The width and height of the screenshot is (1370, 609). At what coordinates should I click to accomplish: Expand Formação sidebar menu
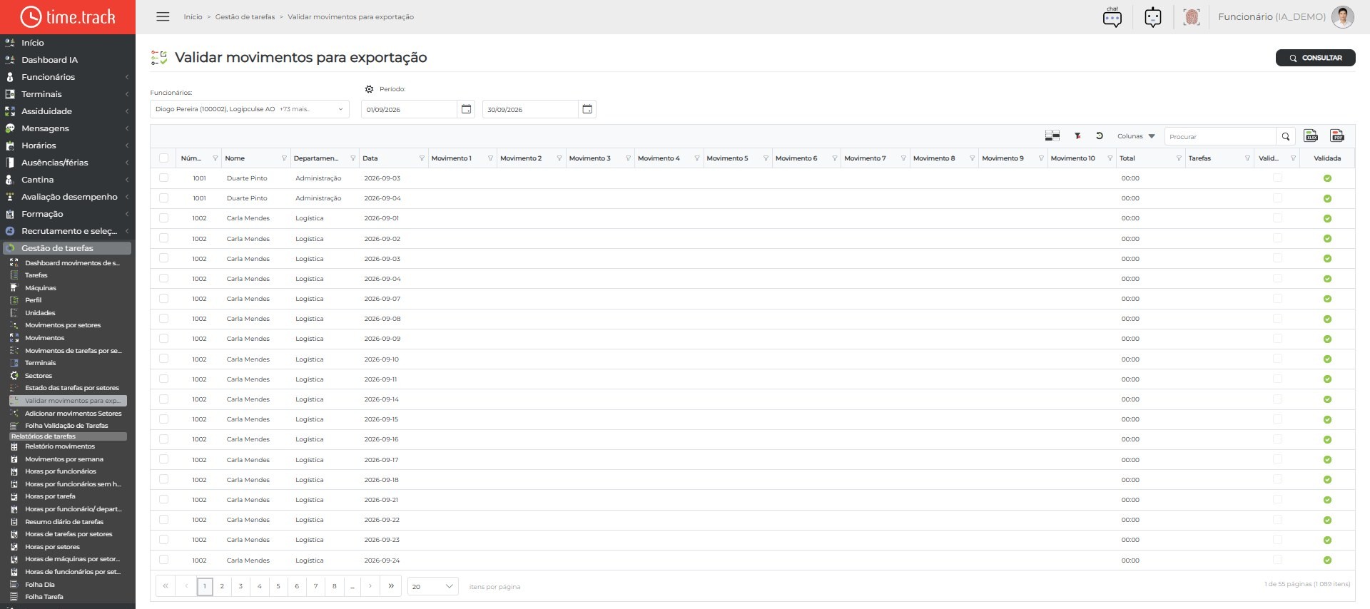(67, 214)
